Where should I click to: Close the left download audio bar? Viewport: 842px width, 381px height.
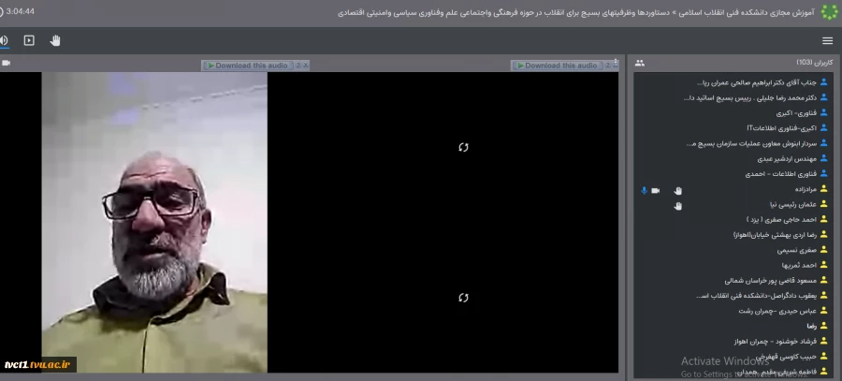306,66
